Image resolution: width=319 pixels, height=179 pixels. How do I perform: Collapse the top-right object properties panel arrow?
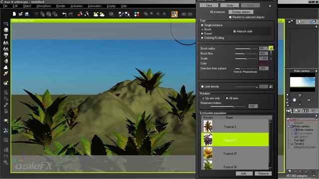pyautogui.click(x=317, y=26)
